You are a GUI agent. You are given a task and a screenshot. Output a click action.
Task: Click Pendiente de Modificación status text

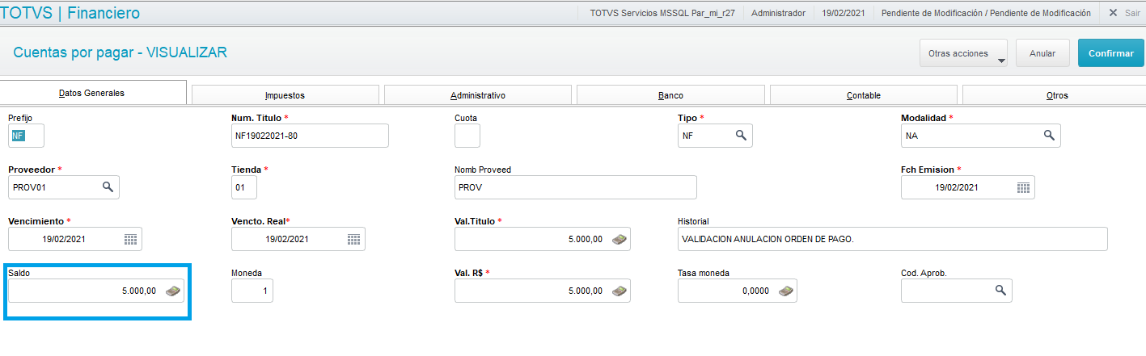[x=986, y=13]
